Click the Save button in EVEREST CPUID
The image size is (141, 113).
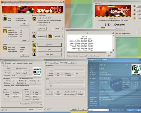click(x=131, y=110)
